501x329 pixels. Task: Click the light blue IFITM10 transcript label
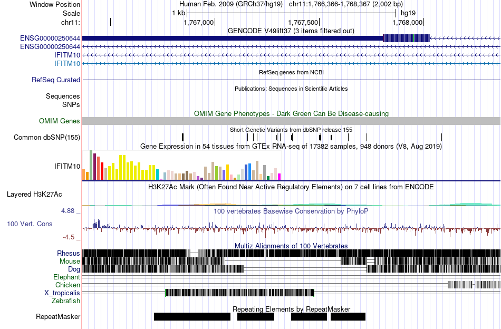[67, 64]
